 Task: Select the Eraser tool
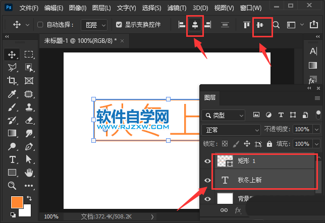(29, 120)
